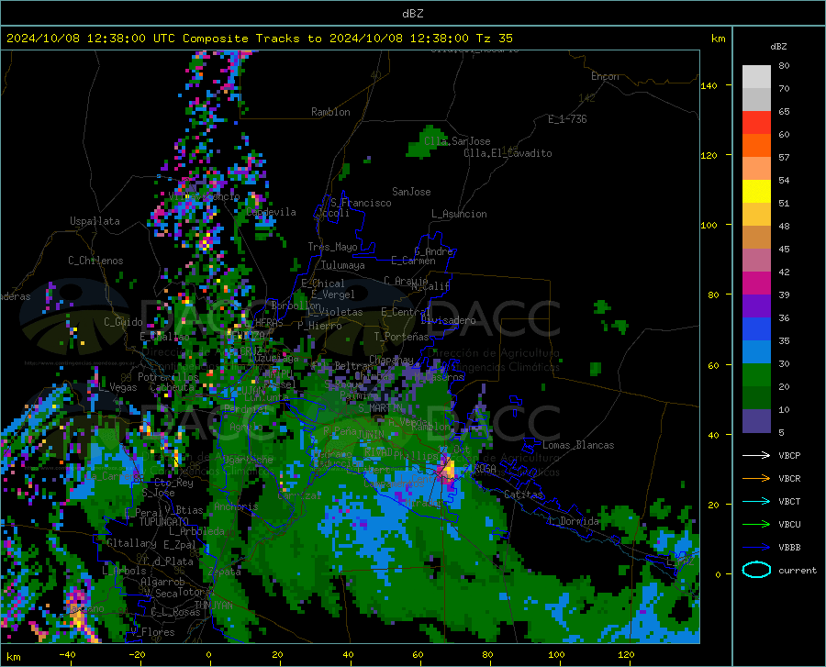Click the Uspallata place label
The image size is (826, 667).
point(95,221)
